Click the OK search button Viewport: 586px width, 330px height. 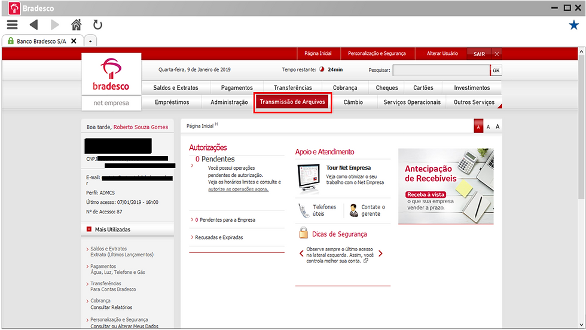(x=496, y=71)
